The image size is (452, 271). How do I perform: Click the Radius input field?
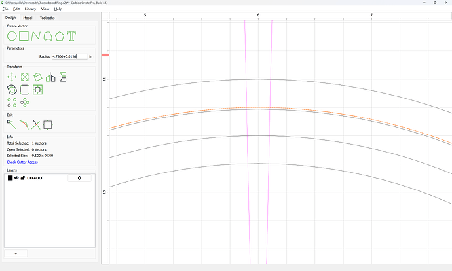tap(69, 56)
